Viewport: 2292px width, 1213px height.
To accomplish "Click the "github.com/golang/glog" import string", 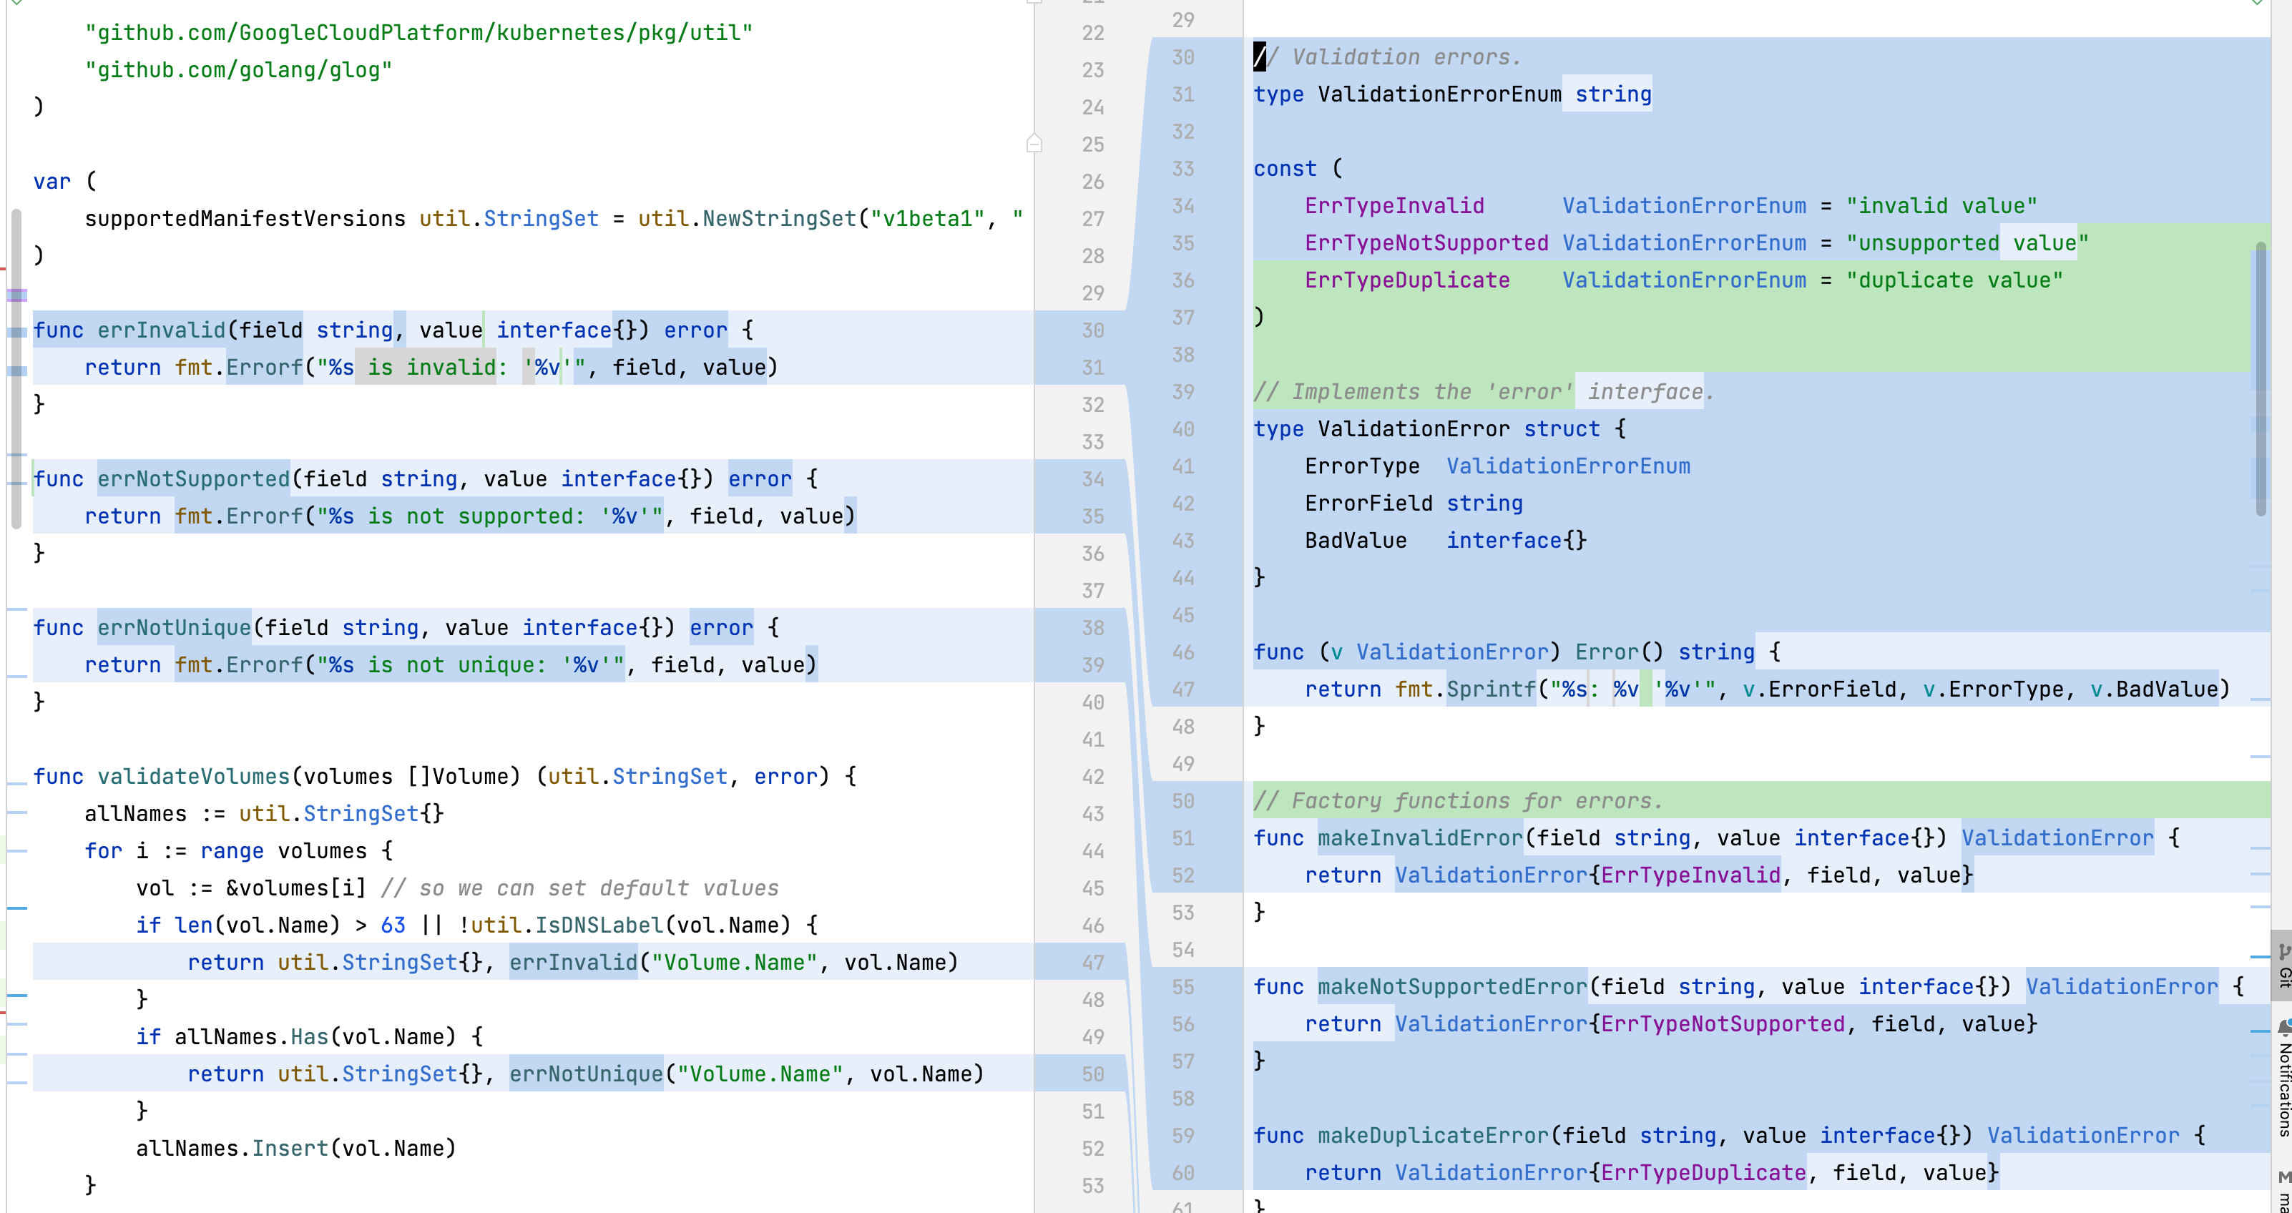I will 238,69.
